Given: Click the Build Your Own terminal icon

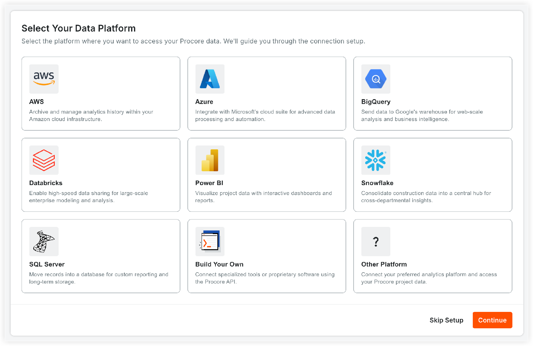Looking at the screenshot, I should [x=210, y=241].
